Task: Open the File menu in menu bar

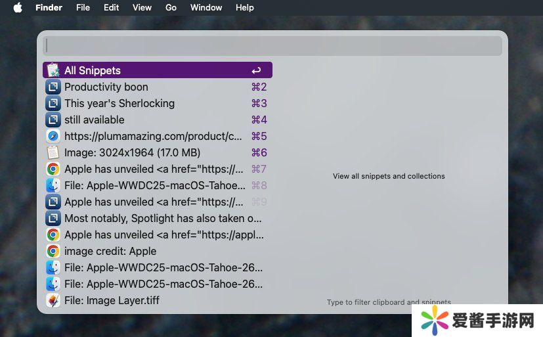Action: [x=83, y=8]
